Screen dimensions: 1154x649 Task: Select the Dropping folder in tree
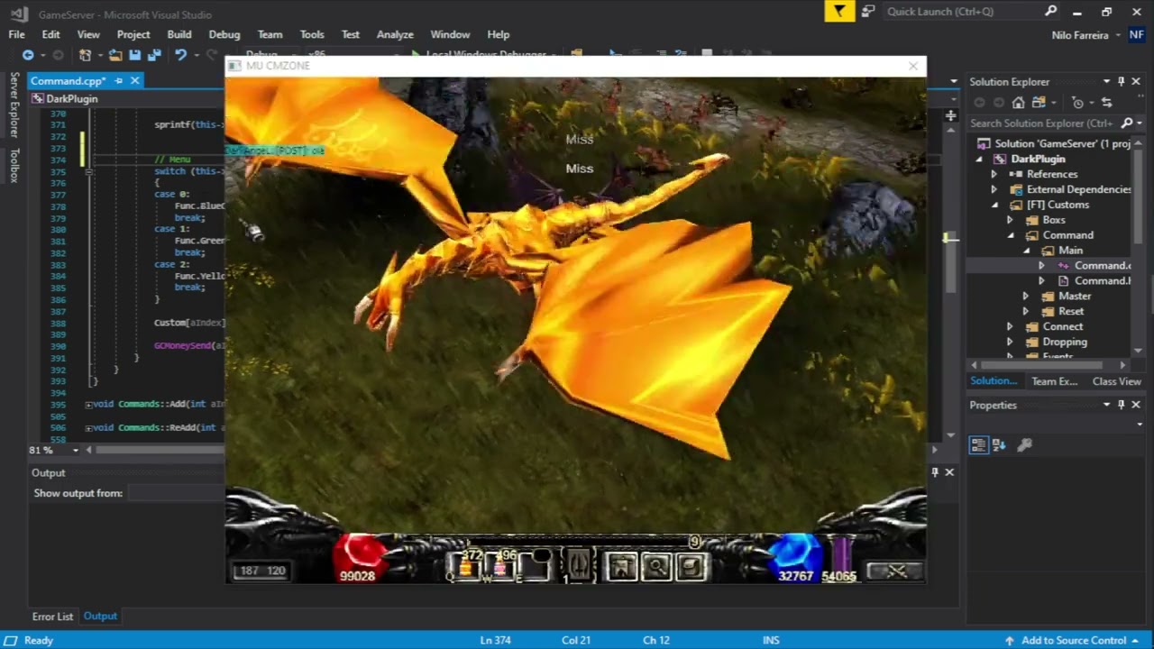pyautogui.click(x=1065, y=342)
